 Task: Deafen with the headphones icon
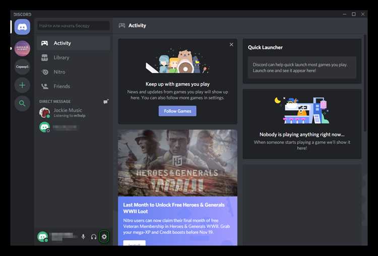pyautogui.click(x=94, y=237)
